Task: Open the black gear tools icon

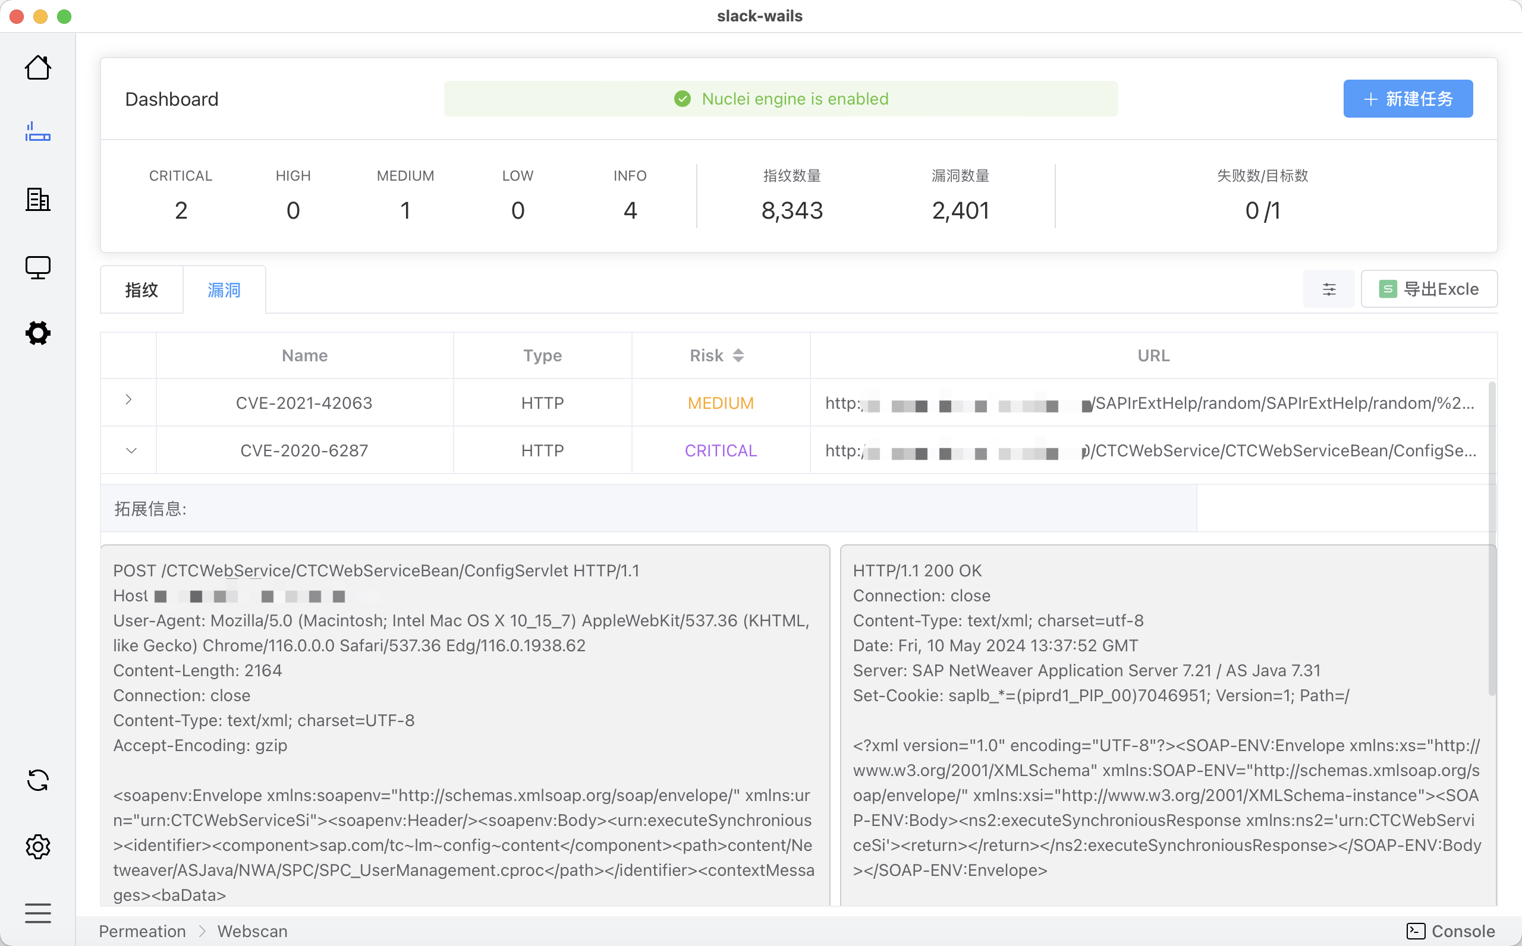Action: point(37,333)
